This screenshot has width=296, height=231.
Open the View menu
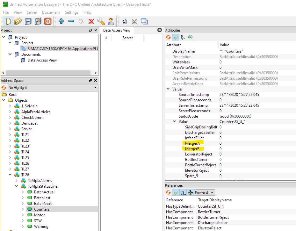pyautogui.click(x=18, y=12)
